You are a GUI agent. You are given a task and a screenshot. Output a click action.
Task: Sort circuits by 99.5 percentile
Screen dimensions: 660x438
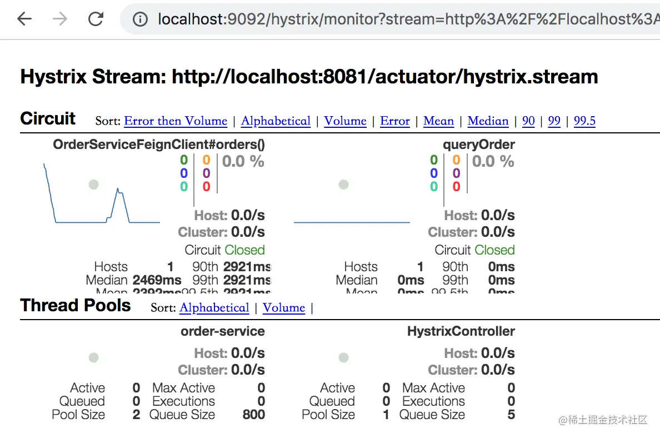(x=584, y=121)
